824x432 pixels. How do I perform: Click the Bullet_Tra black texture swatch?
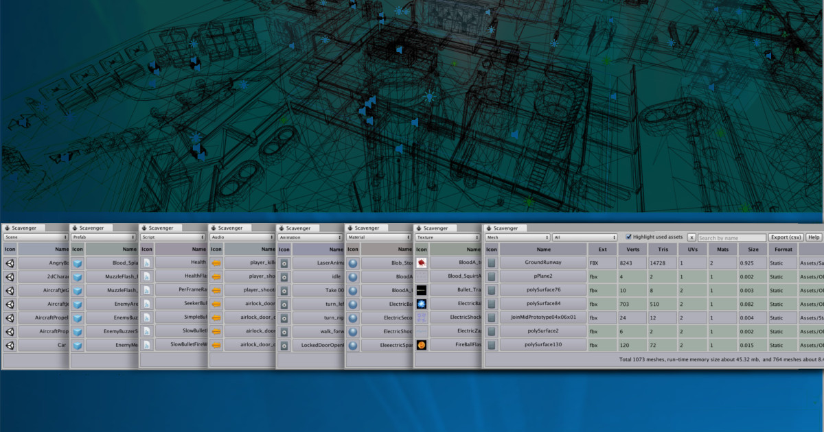[421, 290]
